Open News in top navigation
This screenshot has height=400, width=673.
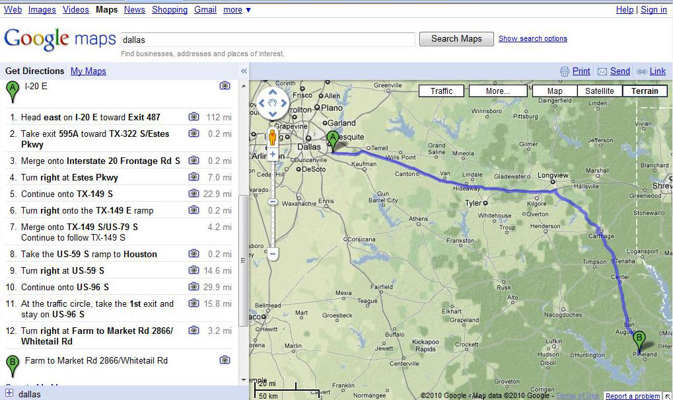pyautogui.click(x=134, y=9)
